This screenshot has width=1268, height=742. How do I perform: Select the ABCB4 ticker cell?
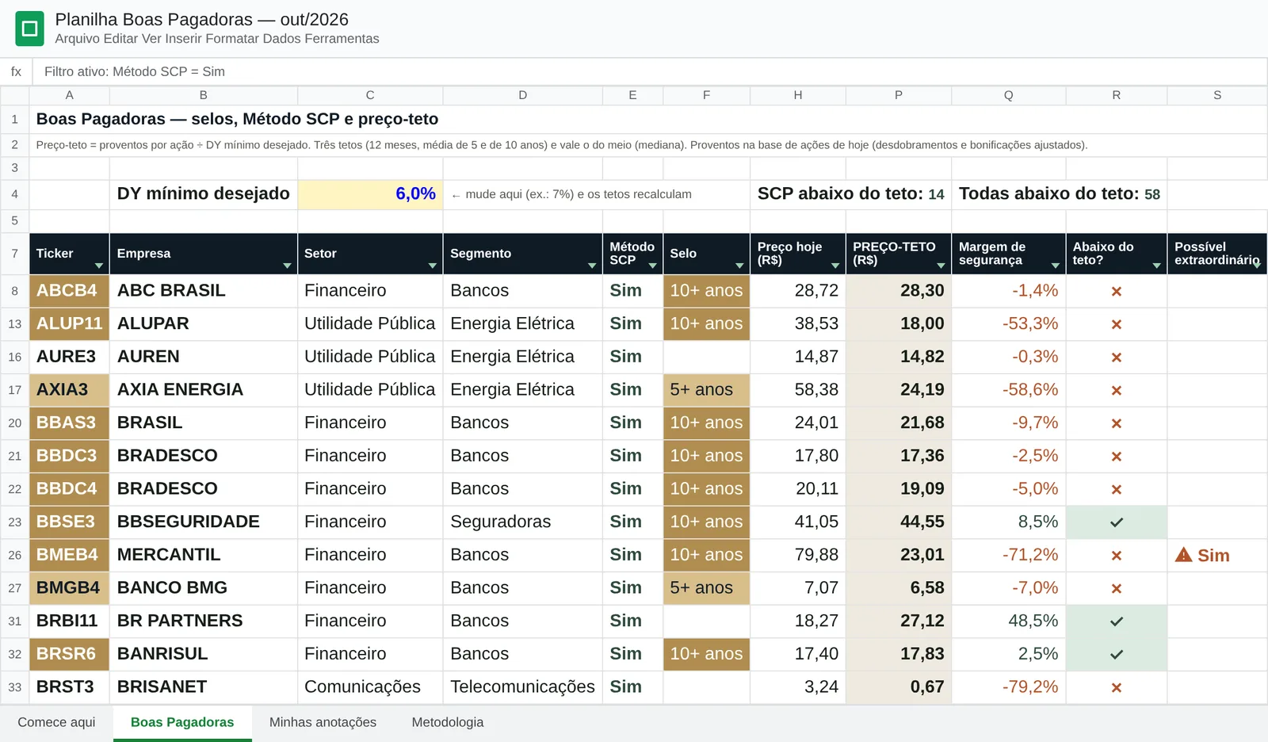[69, 291]
